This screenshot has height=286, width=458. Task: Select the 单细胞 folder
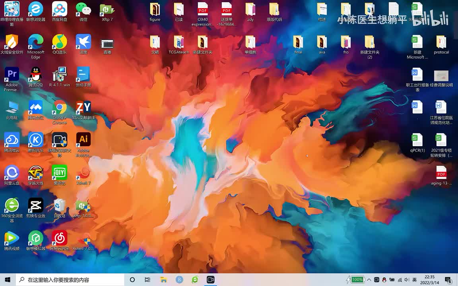250,44
